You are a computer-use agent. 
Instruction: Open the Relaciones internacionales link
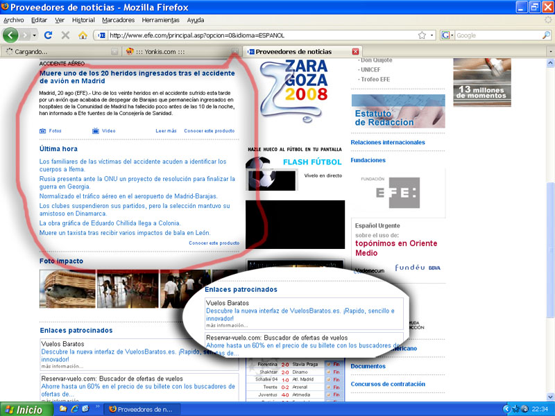pos(387,142)
